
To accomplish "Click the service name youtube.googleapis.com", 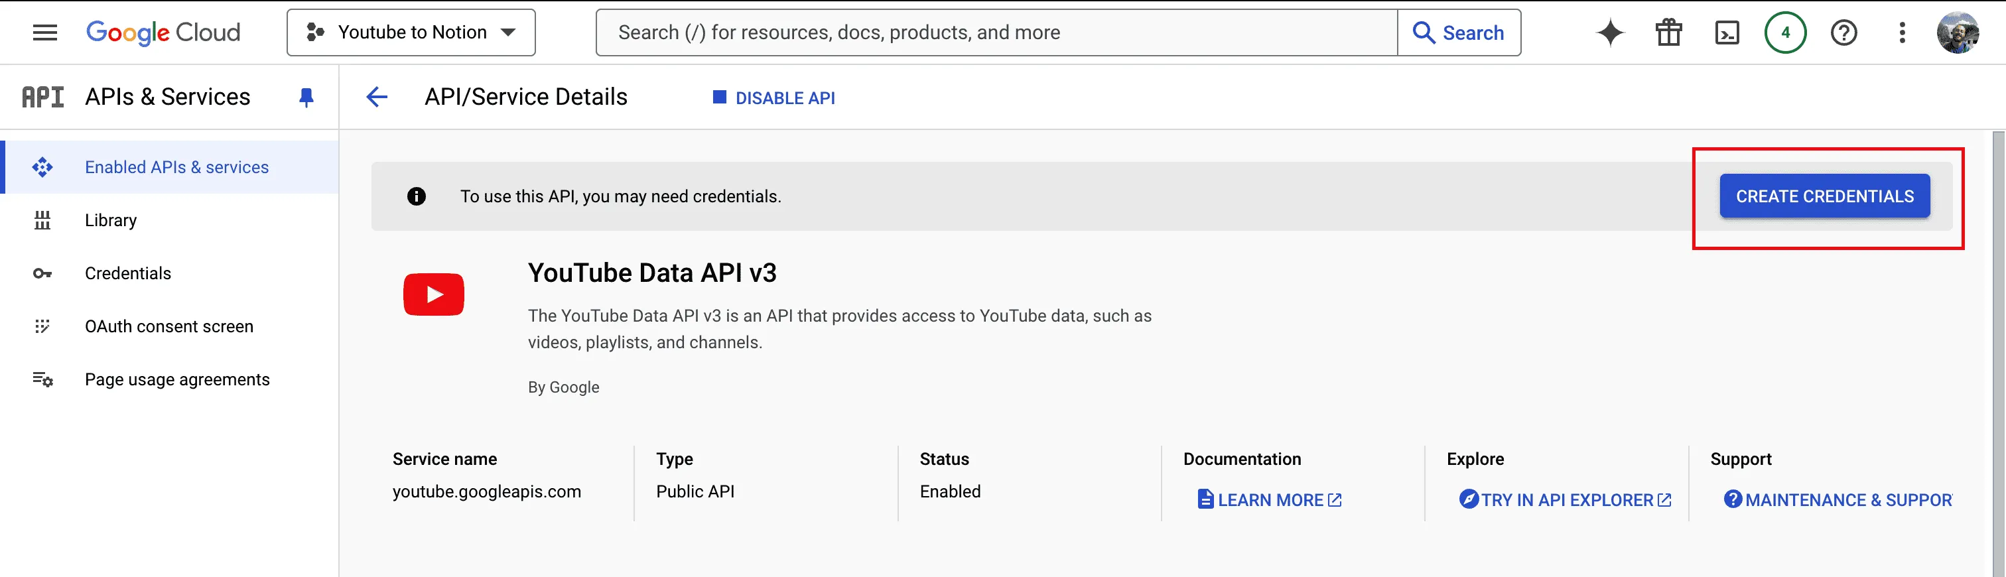I will pyautogui.click(x=487, y=491).
